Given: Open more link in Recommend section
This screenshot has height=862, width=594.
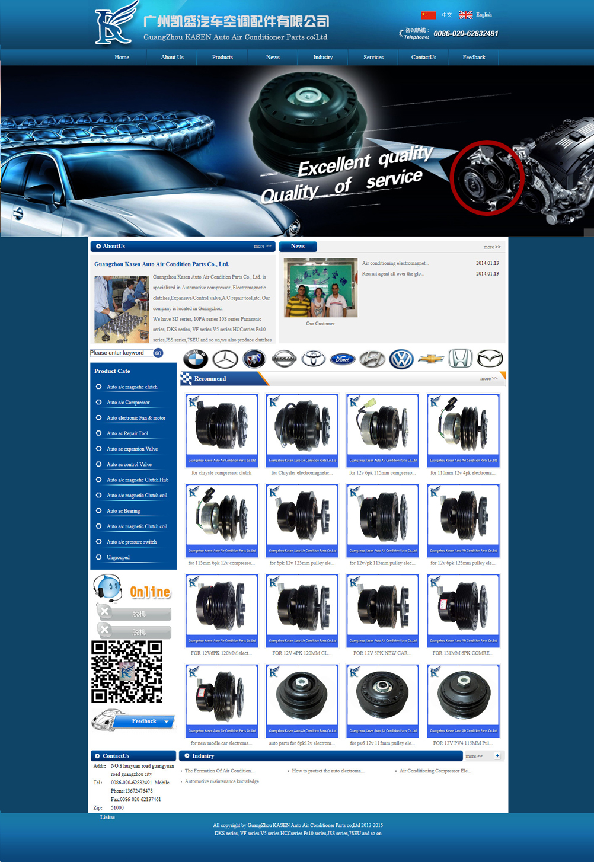Looking at the screenshot, I should [488, 379].
